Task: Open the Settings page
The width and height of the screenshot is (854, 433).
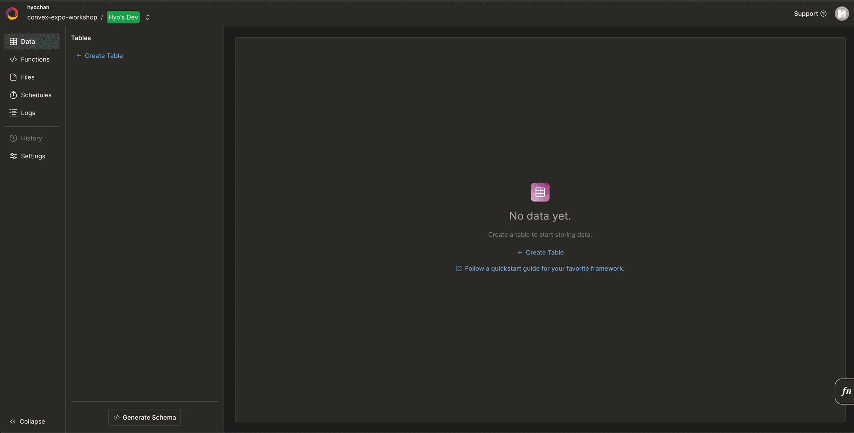Action: point(33,156)
